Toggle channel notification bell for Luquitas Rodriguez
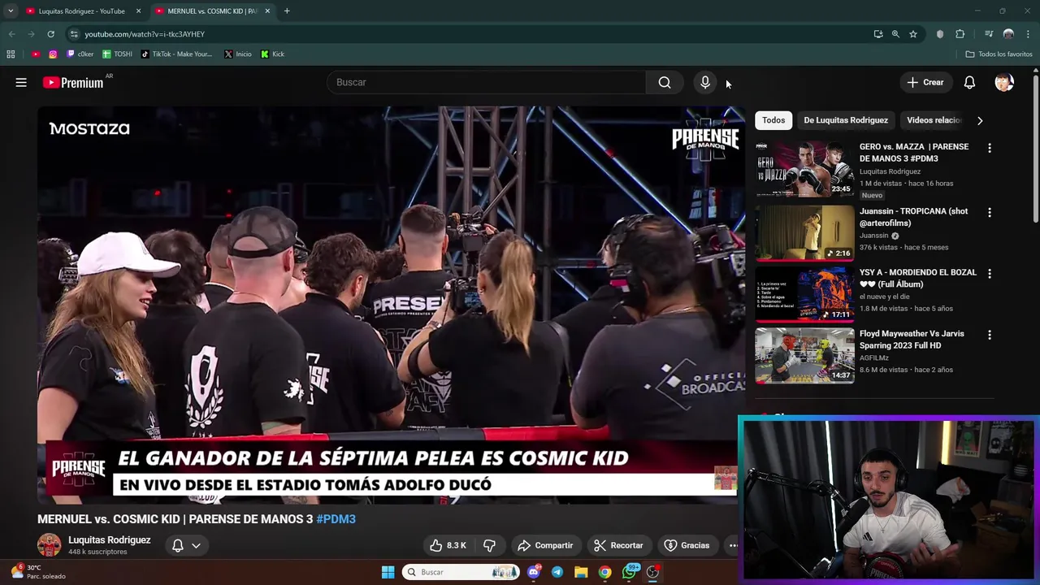Image resolution: width=1040 pixels, height=585 pixels. (x=177, y=545)
